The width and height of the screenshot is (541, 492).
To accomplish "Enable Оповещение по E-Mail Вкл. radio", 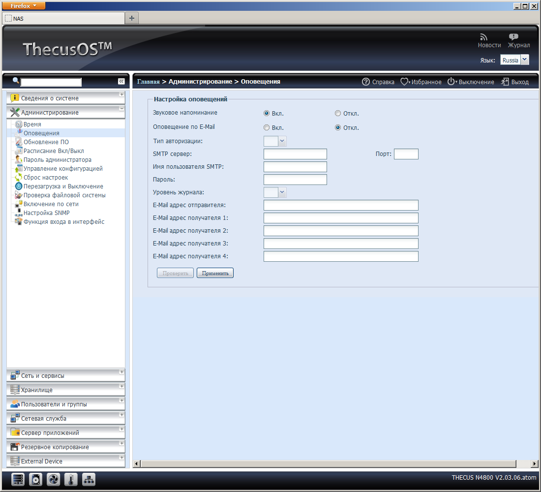I will [267, 127].
